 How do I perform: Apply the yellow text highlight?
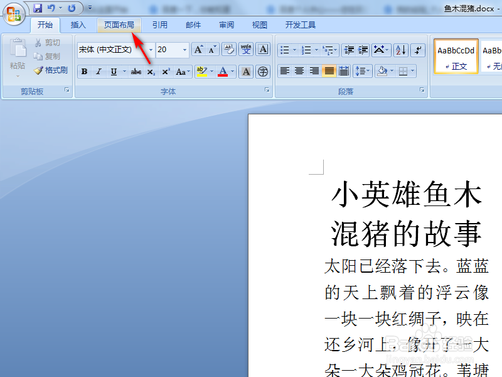point(201,71)
